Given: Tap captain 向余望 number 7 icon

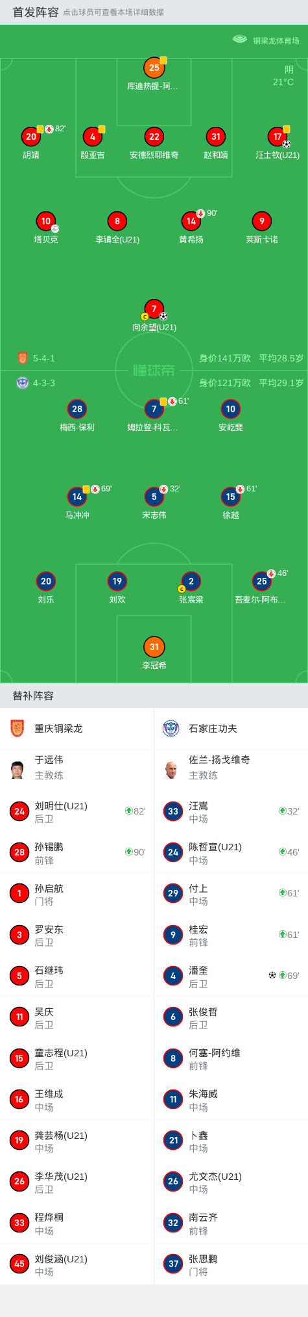Looking at the screenshot, I should coord(154,309).
